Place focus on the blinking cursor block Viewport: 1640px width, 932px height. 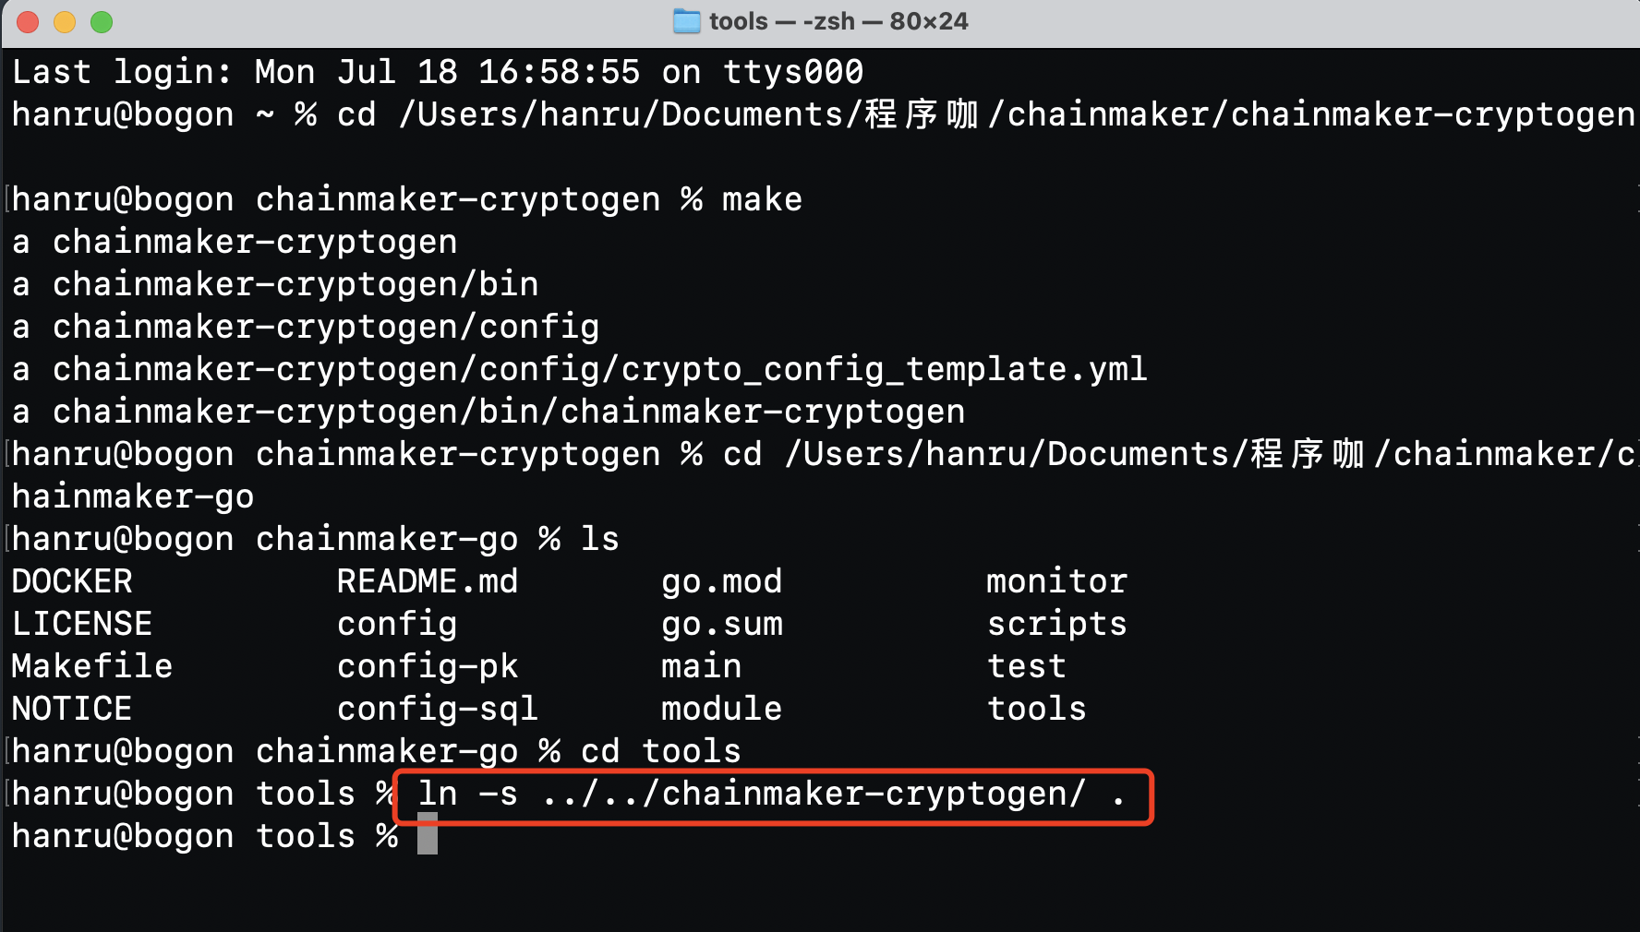pos(427,835)
